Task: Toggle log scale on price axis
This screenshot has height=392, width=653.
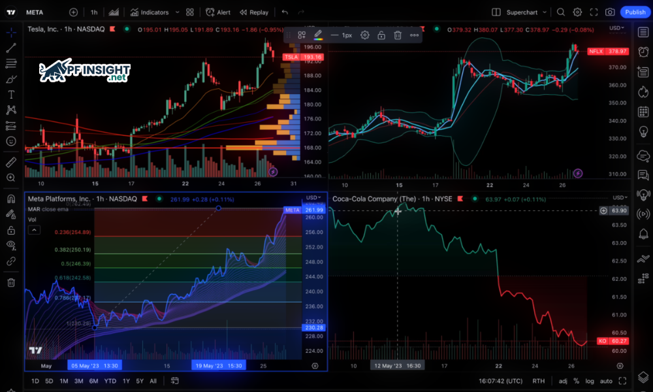Action: [590, 381]
